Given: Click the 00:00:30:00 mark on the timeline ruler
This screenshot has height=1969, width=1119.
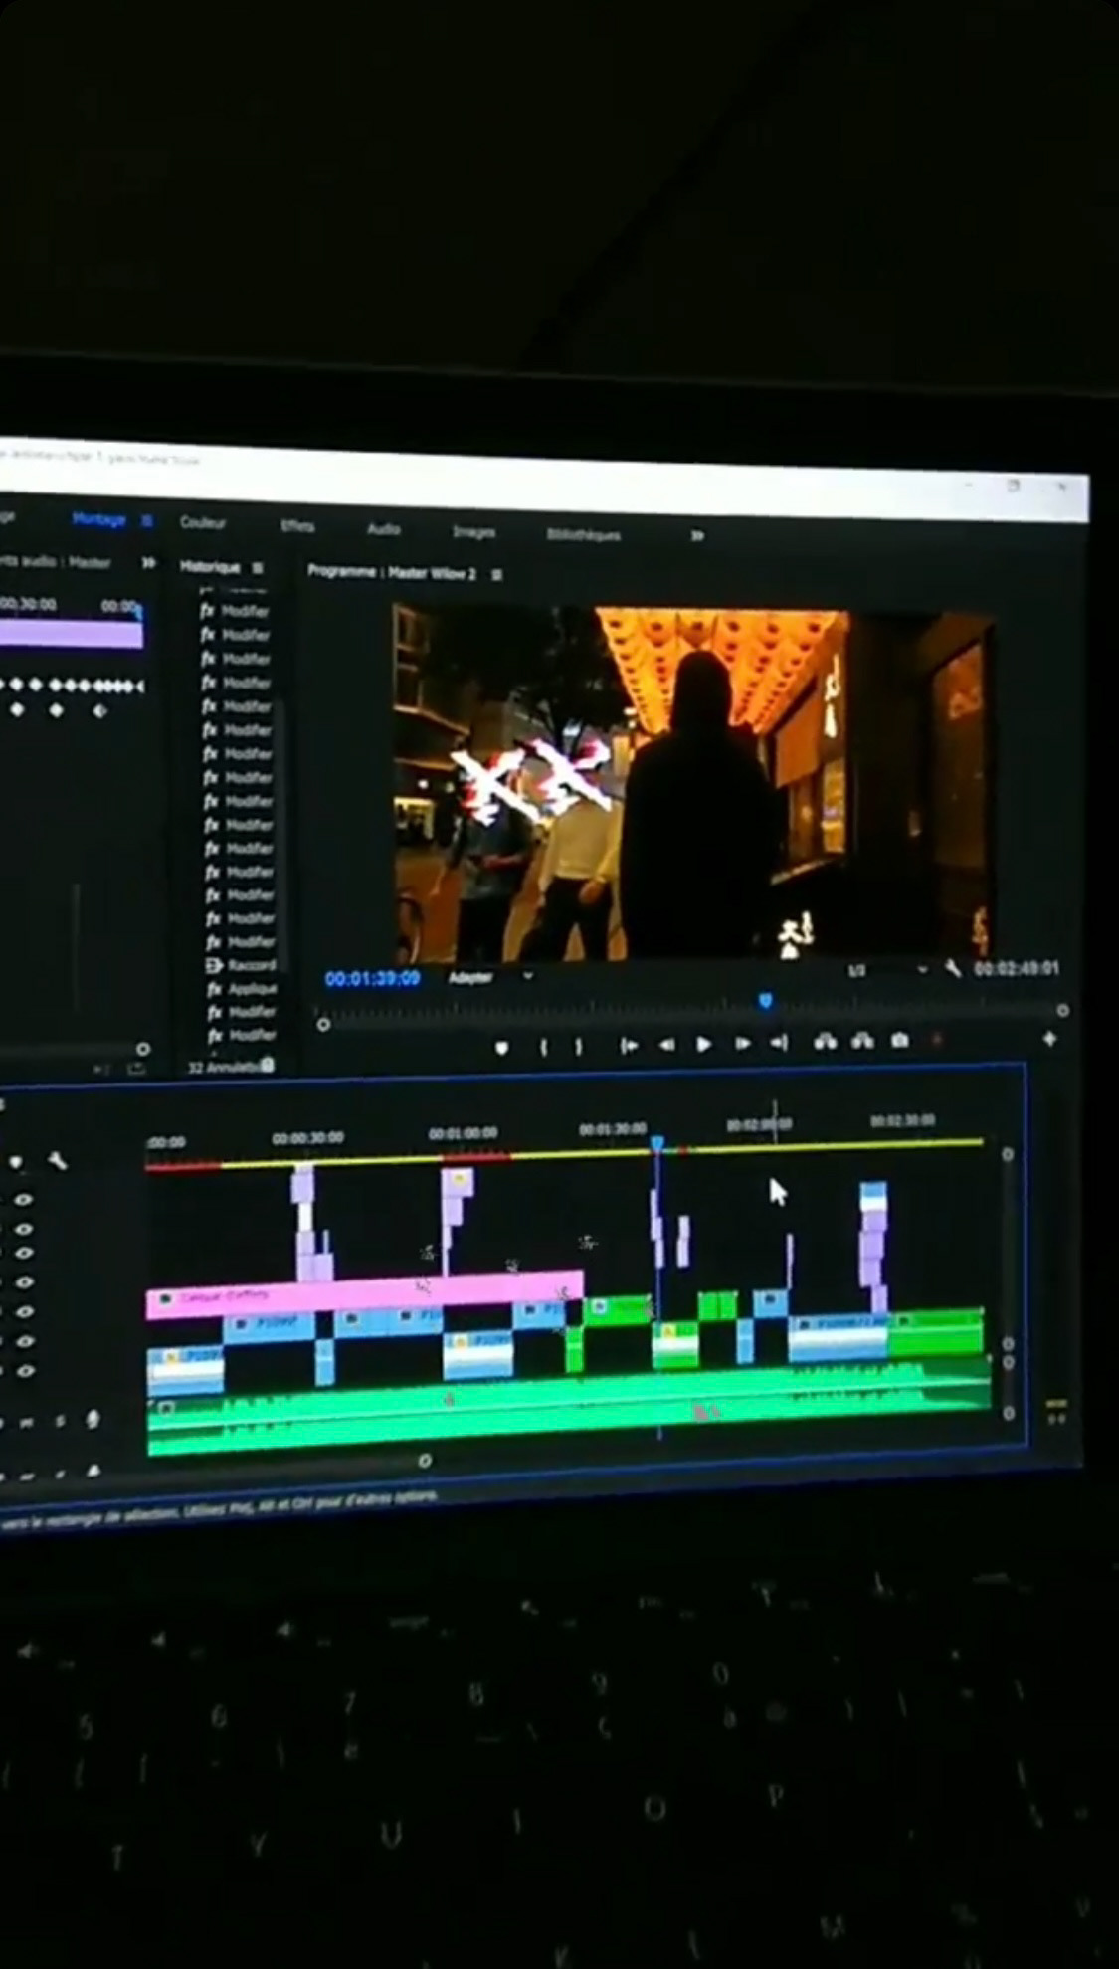Looking at the screenshot, I should 308,1138.
